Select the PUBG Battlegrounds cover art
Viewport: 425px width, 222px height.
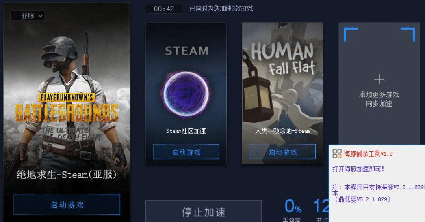pyautogui.click(x=67, y=89)
